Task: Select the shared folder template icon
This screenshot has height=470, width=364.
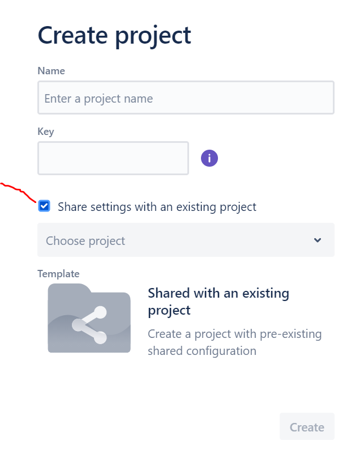Action: coord(89,318)
